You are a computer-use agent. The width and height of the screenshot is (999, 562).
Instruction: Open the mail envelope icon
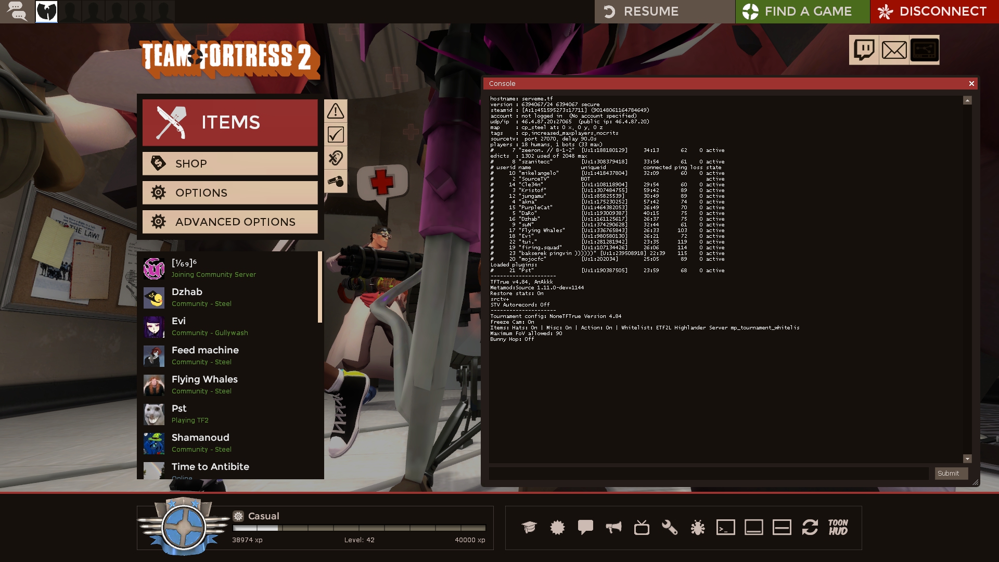[x=894, y=50]
